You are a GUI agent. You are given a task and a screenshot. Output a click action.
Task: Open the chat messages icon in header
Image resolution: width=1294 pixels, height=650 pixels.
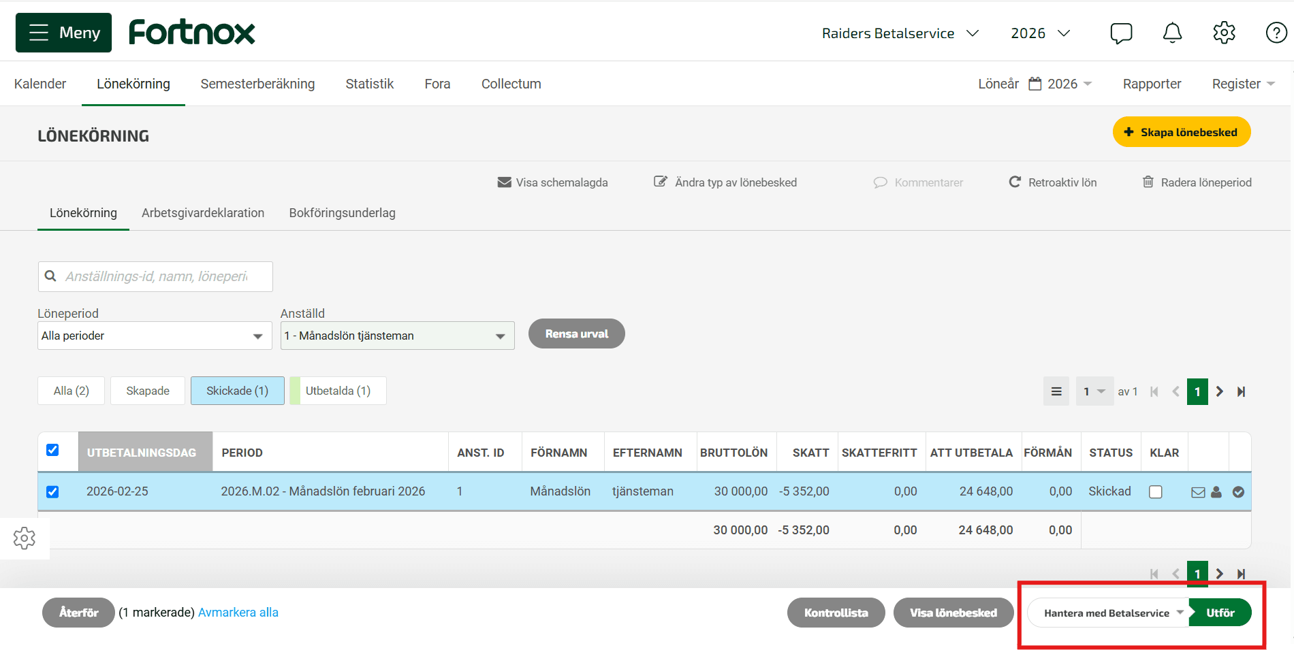(1121, 33)
